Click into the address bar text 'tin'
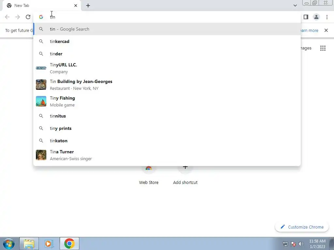 [53, 17]
